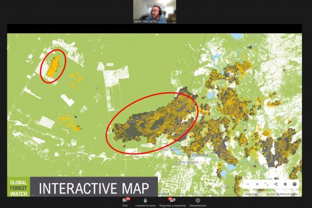This screenshot has width=312, height=208.
Task: Open the help question-mark icon on map
Action: point(295,184)
